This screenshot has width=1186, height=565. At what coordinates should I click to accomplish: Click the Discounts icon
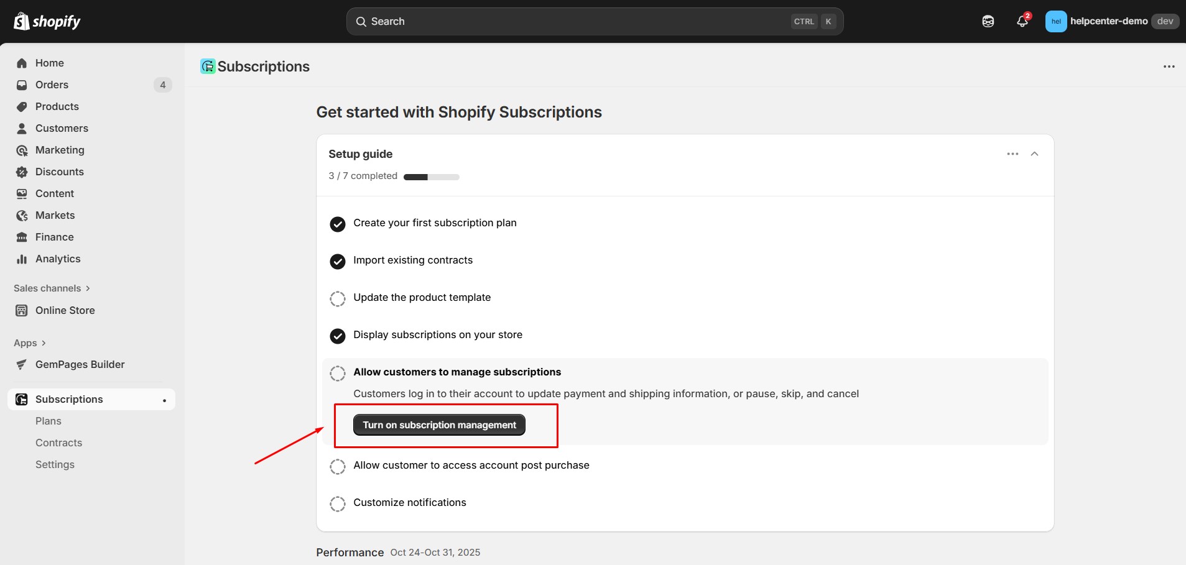click(x=22, y=172)
